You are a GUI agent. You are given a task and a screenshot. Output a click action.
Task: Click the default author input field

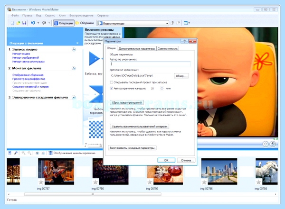click(150, 64)
